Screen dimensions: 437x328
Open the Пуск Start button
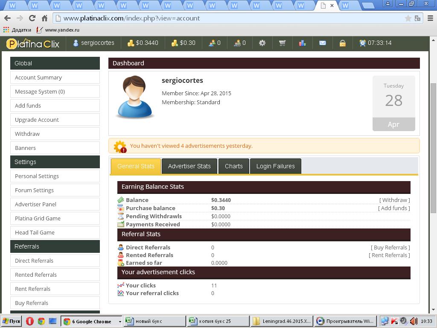click(x=12, y=321)
